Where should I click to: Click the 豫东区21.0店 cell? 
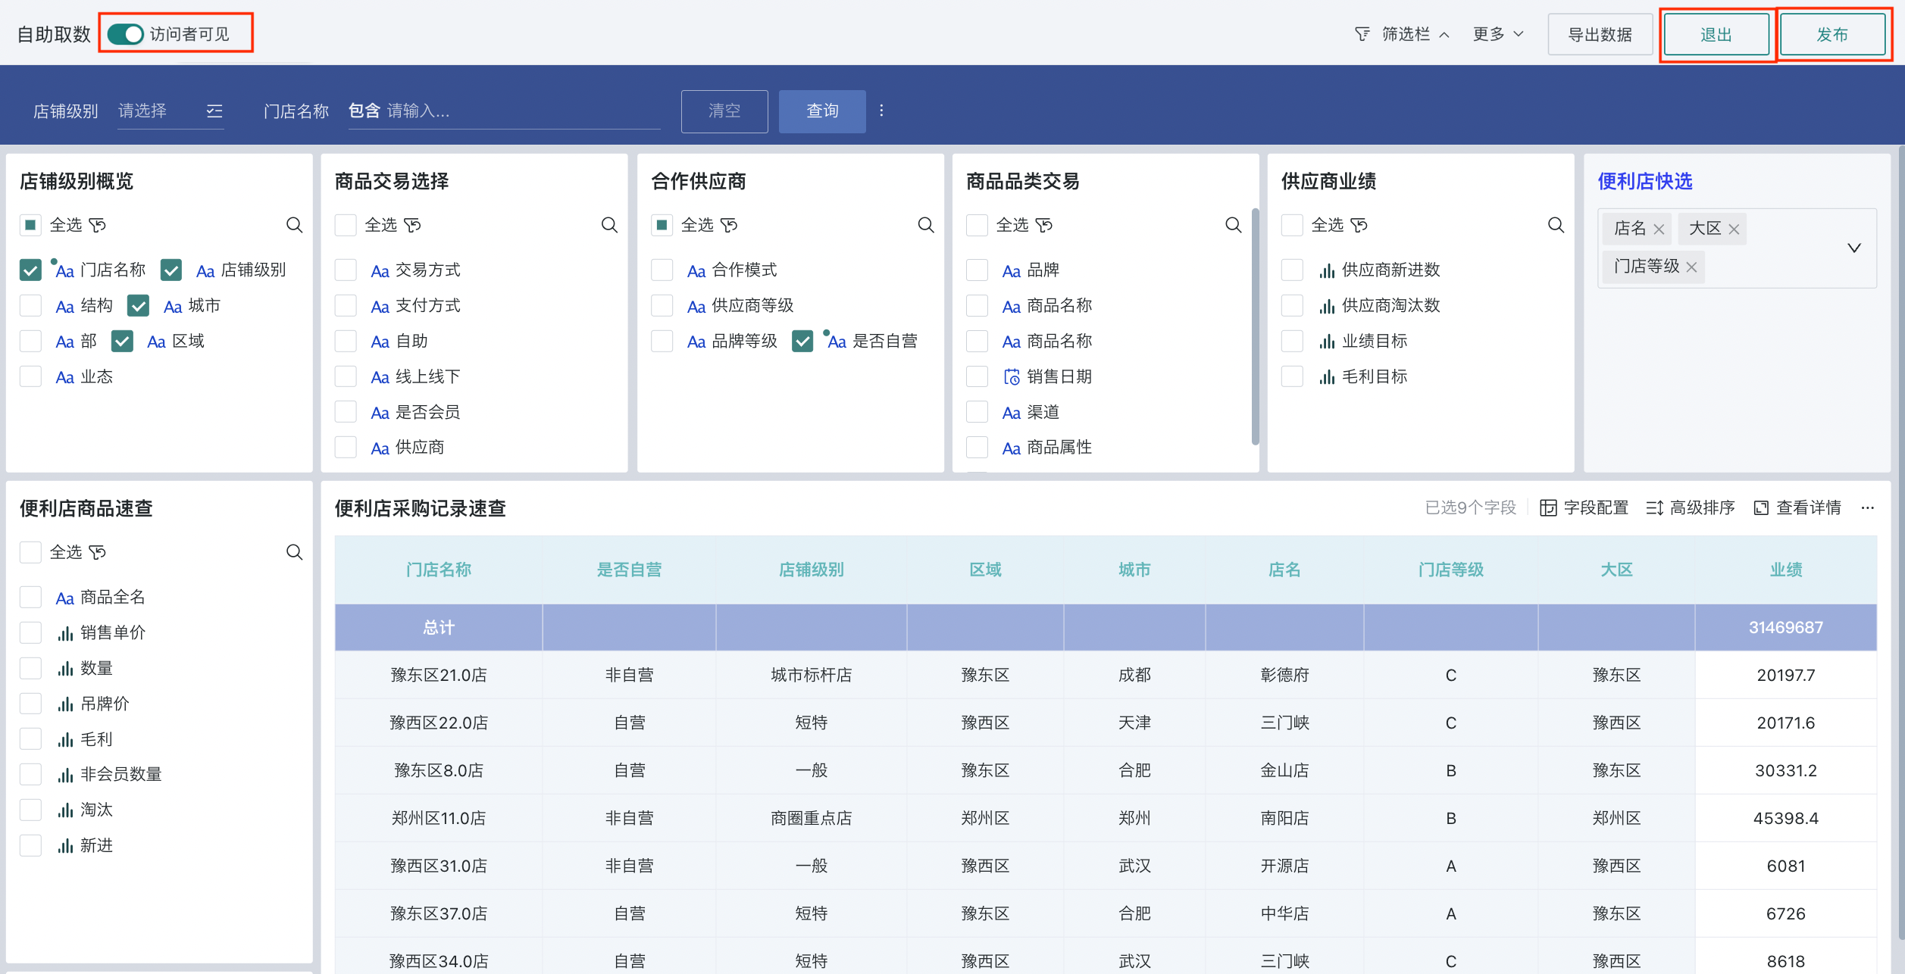439,675
